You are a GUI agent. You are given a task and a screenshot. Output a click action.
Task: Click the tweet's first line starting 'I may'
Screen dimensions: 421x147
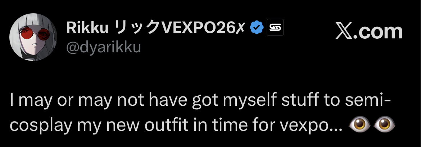(x=200, y=100)
